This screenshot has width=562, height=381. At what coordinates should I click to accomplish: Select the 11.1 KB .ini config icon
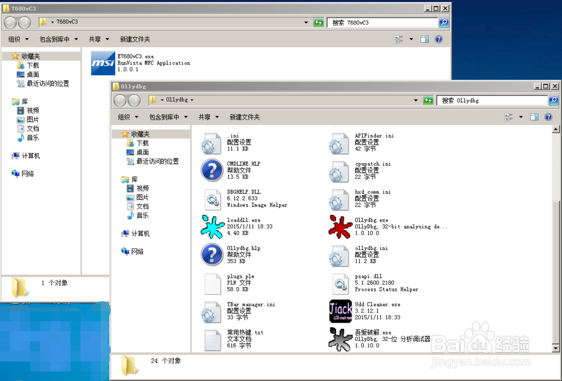(211, 143)
